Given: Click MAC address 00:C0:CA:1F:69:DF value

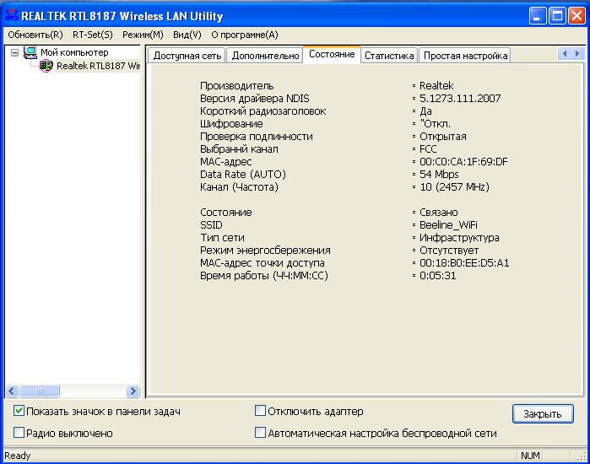Looking at the screenshot, I should (x=463, y=162).
